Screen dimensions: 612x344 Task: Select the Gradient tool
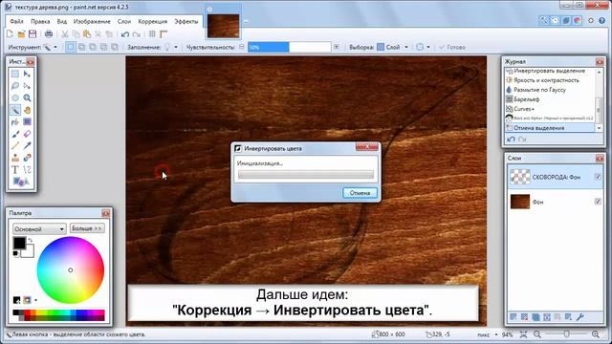coord(27,122)
